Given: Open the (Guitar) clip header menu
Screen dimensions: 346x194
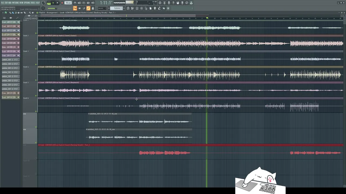Looking at the screenshot, I should click(x=39, y=36).
